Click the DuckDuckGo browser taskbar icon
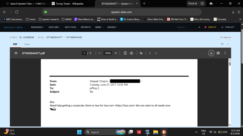The image size is (243, 136). tap(164, 132)
